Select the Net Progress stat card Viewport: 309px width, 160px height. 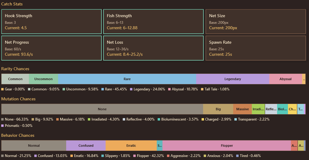[51, 48]
